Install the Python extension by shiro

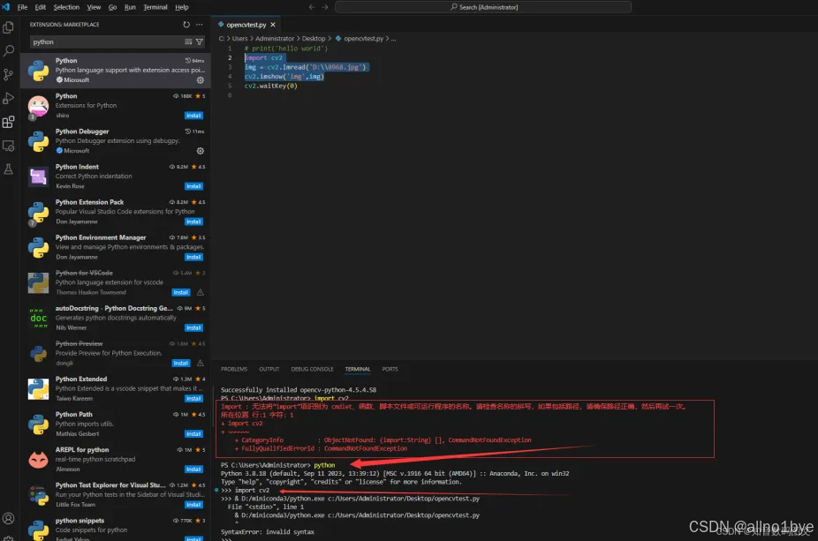tap(193, 116)
